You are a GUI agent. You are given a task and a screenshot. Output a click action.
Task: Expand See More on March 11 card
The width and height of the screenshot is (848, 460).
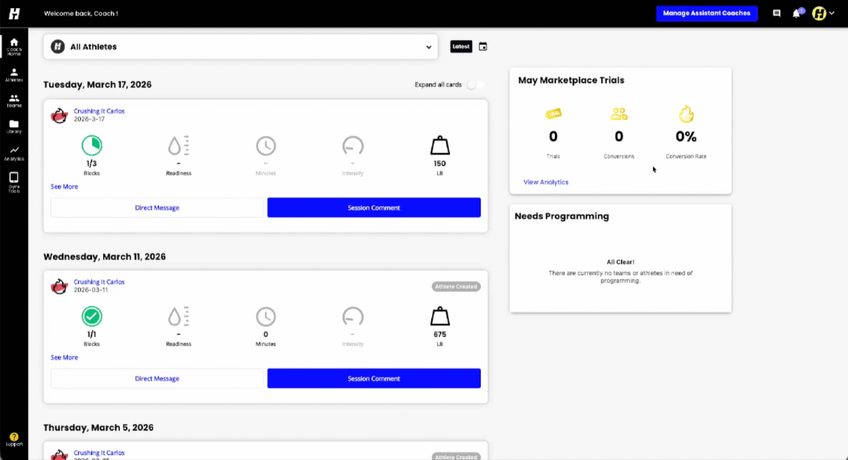(x=64, y=357)
